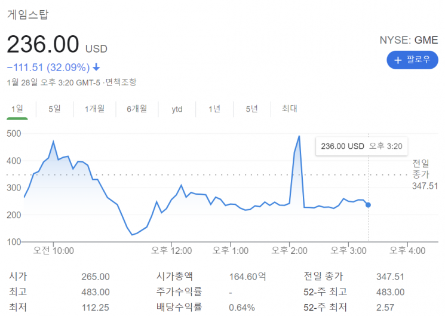The width and height of the screenshot is (445, 316).
Task: Click the 팔로우 follow button
Action: [x=412, y=60]
